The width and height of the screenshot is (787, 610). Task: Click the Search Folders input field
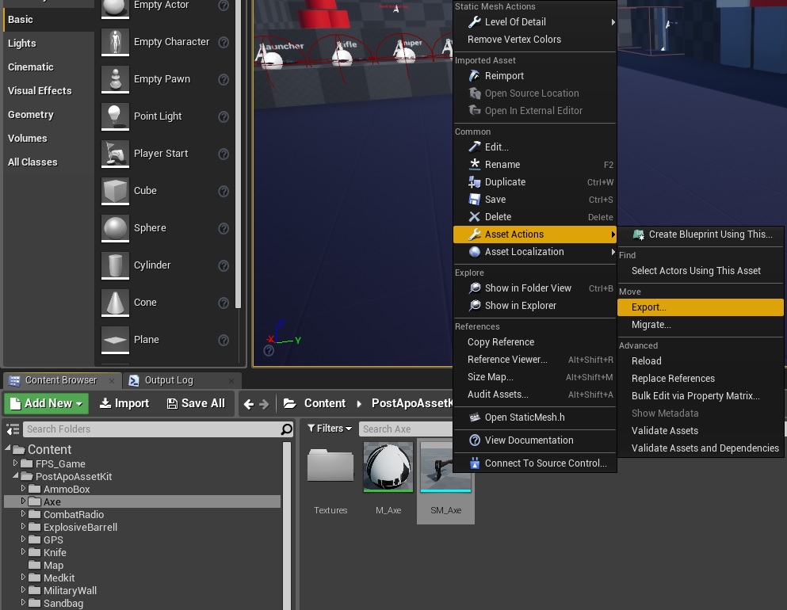coord(151,429)
